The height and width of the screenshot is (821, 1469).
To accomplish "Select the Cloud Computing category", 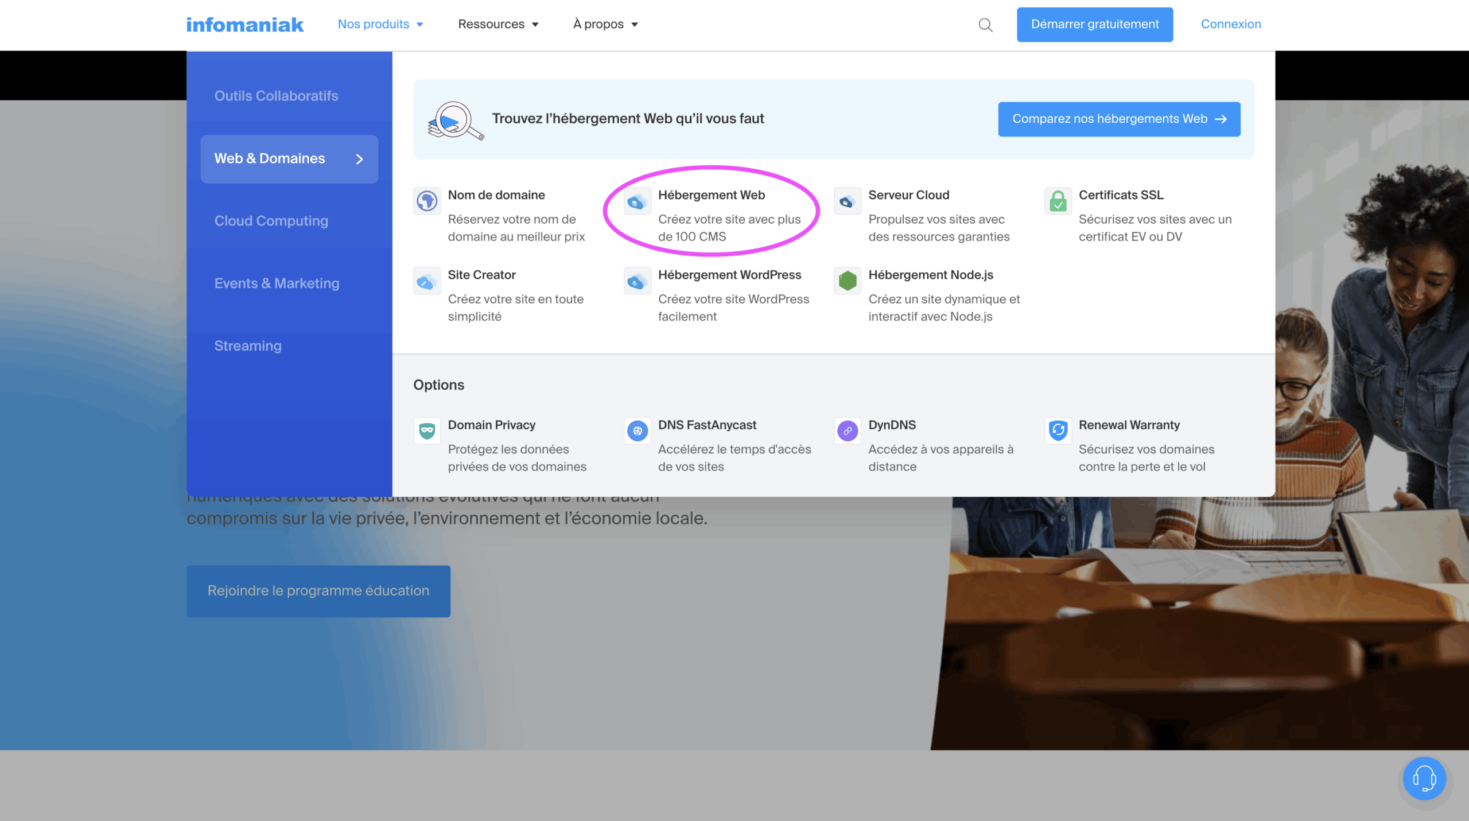I will 271,221.
